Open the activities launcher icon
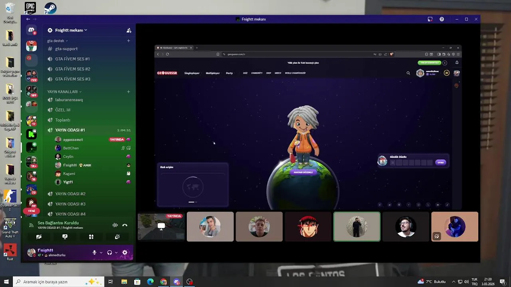The height and width of the screenshot is (287, 511). [x=91, y=237]
